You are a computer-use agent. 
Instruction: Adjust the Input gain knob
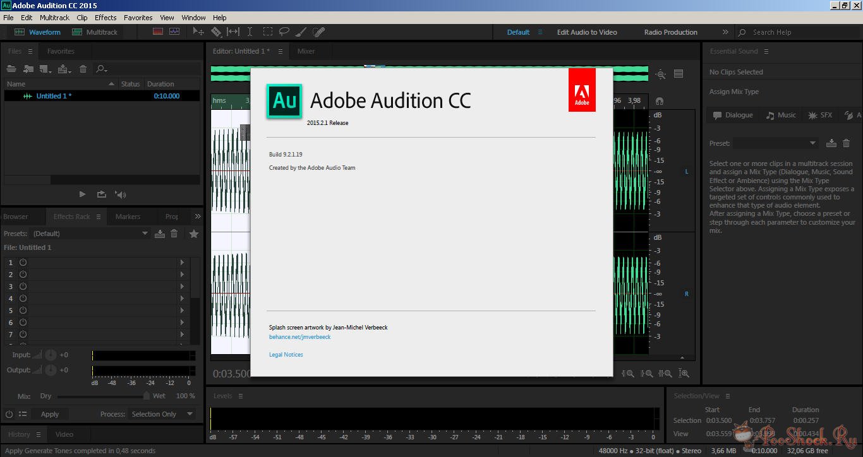[x=51, y=355]
